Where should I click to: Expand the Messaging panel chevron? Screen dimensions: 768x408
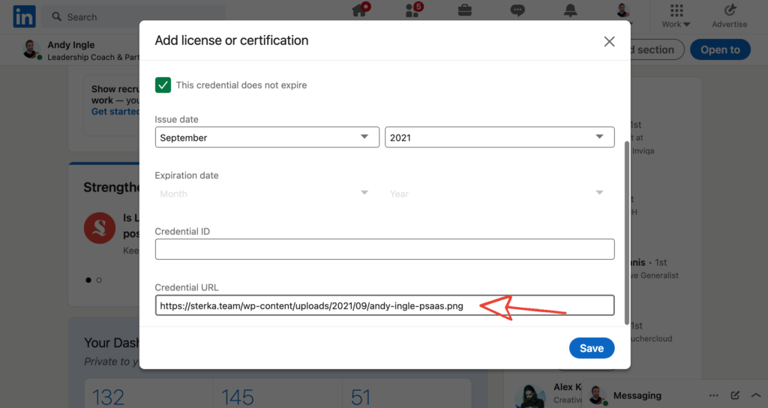tap(756, 395)
